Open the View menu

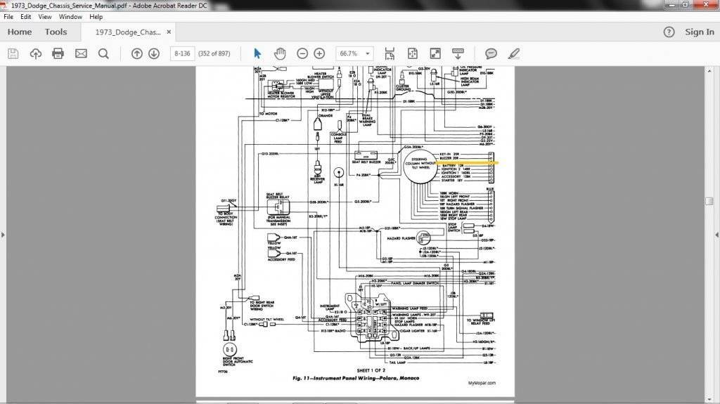[x=45, y=16]
